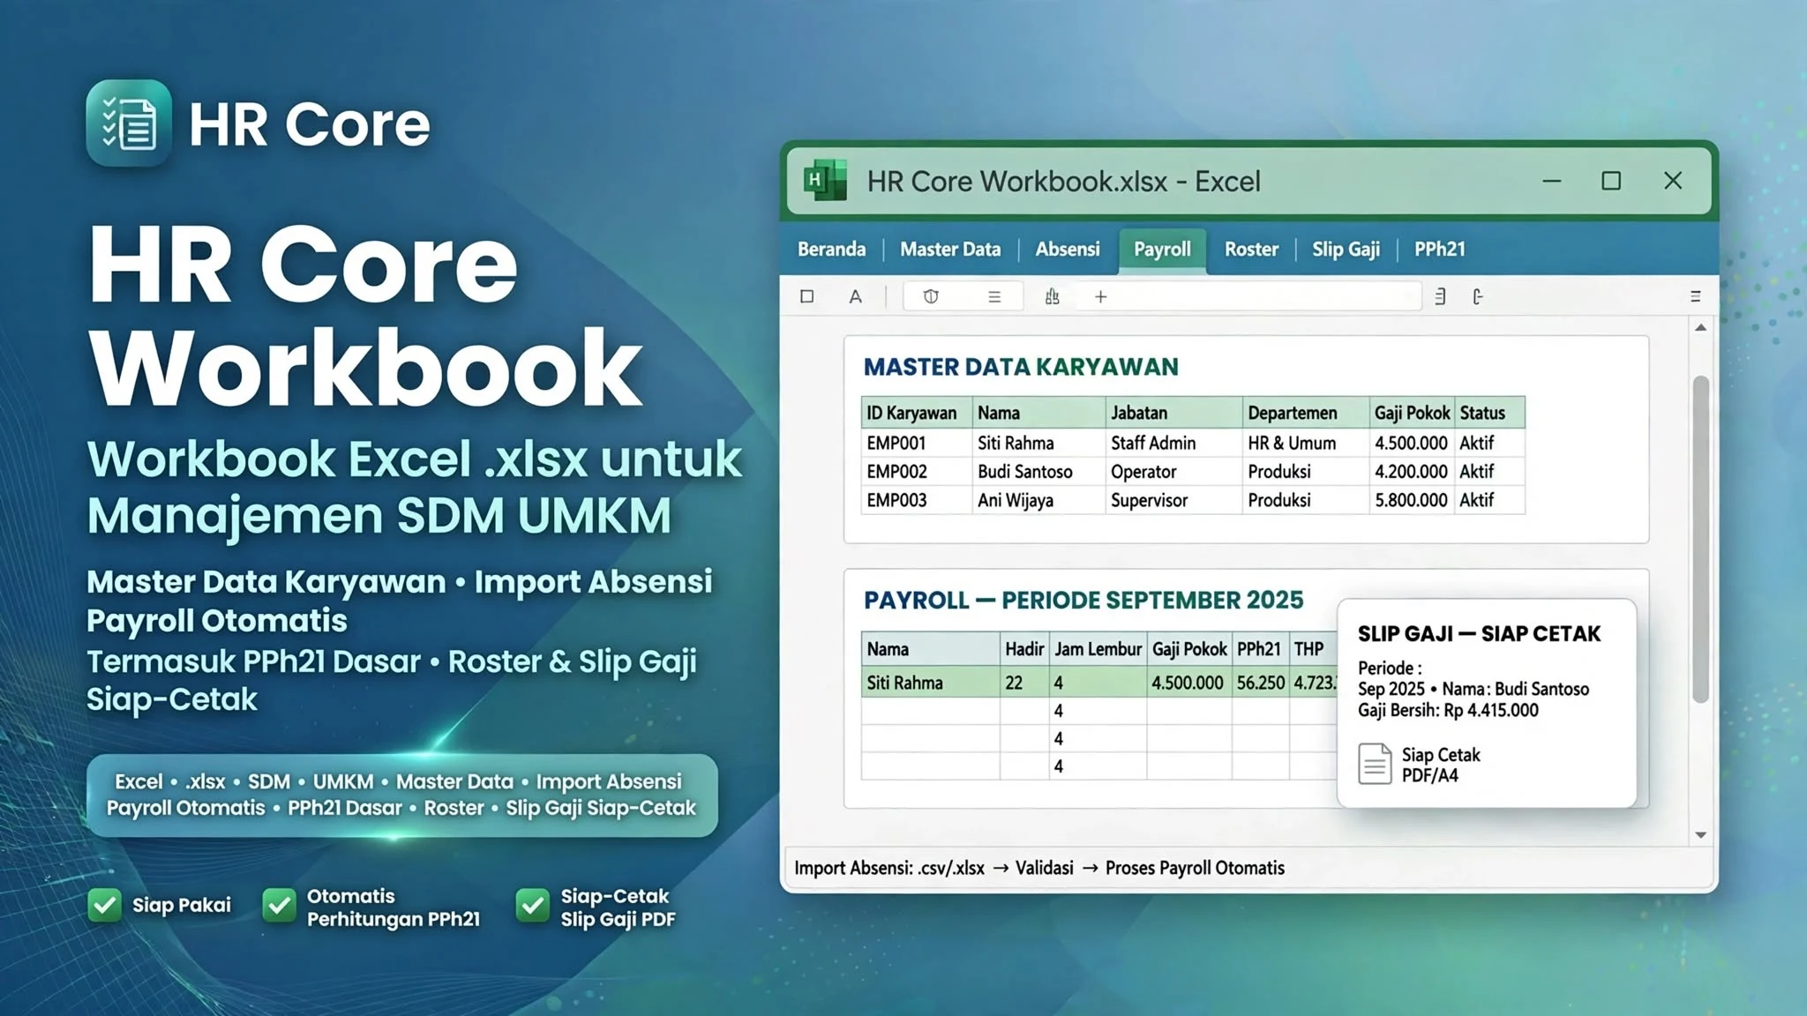Click the 56.250 PPh21 cell
This screenshot has height=1016, width=1807.
pos(1260,683)
